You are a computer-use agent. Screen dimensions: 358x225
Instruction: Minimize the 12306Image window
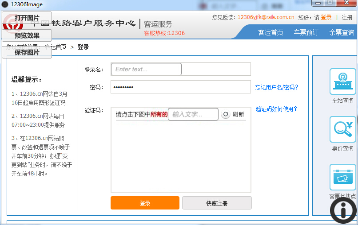(x=318, y=3)
